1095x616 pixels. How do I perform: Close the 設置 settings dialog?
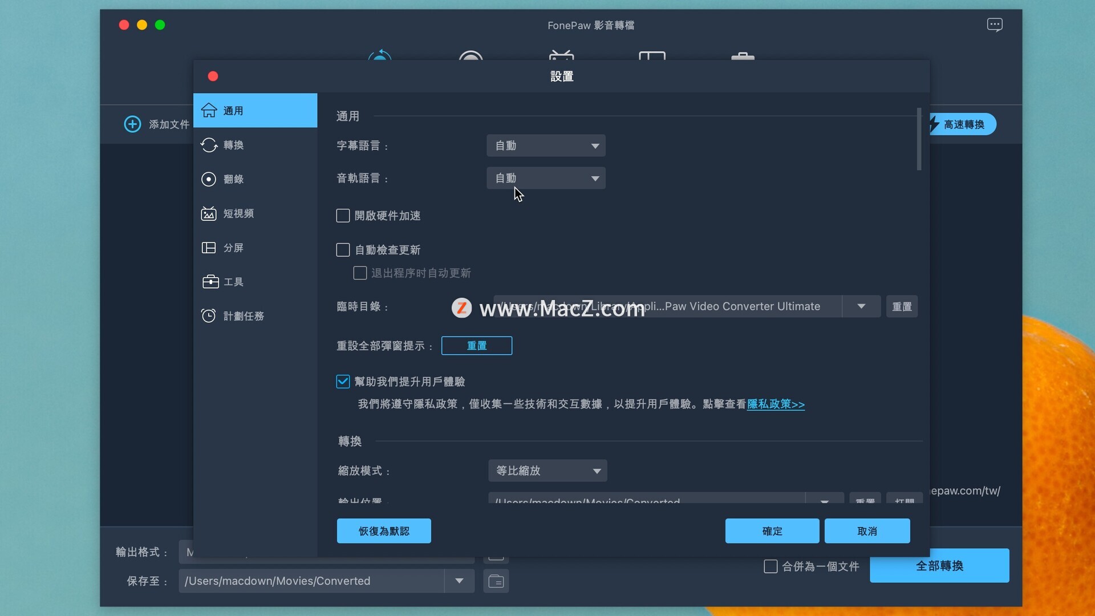pyautogui.click(x=213, y=76)
